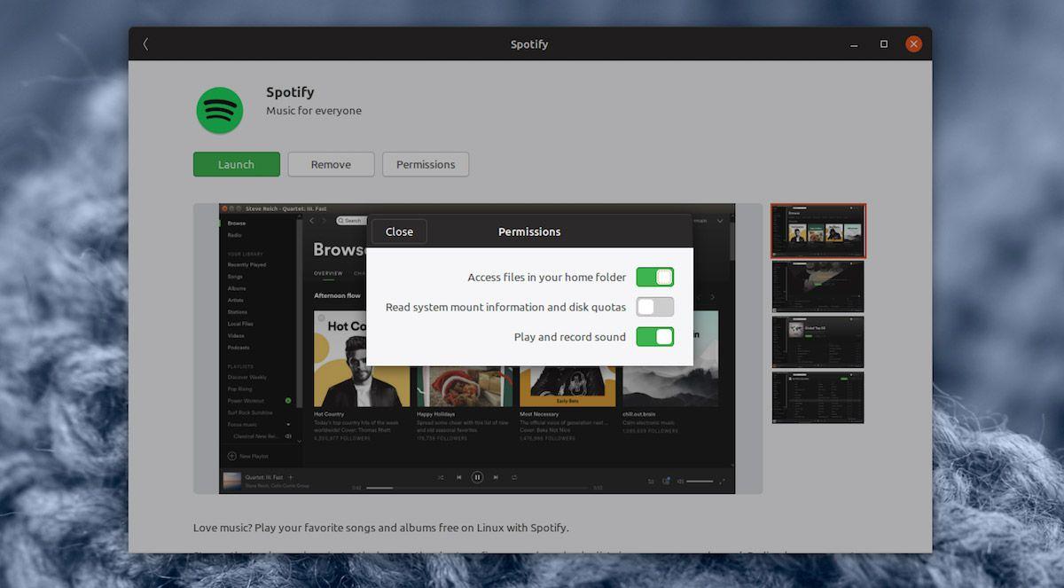1064x588 pixels.
Task: Turn off Play and record sound
Action: click(654, 337)
